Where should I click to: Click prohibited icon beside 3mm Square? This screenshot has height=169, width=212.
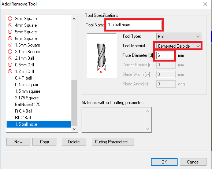coord(10,19)
